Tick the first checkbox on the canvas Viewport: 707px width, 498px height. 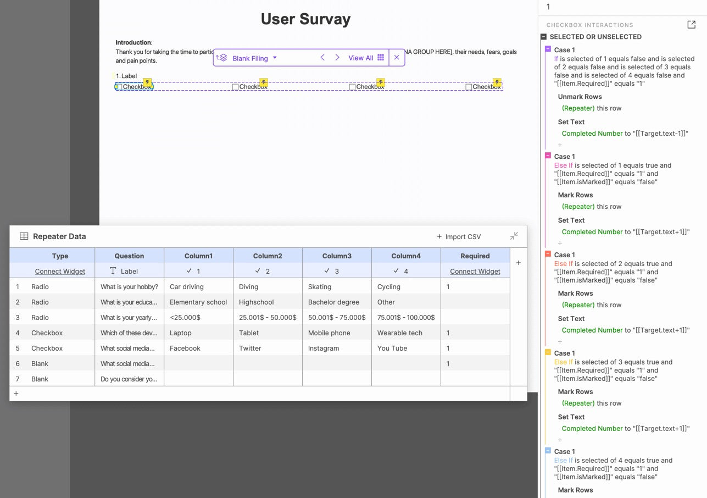119,87
